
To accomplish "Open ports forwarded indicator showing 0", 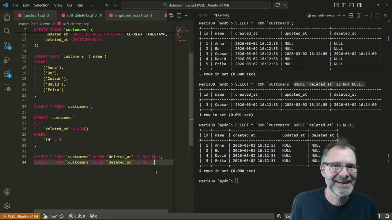I will coord(93,216).
